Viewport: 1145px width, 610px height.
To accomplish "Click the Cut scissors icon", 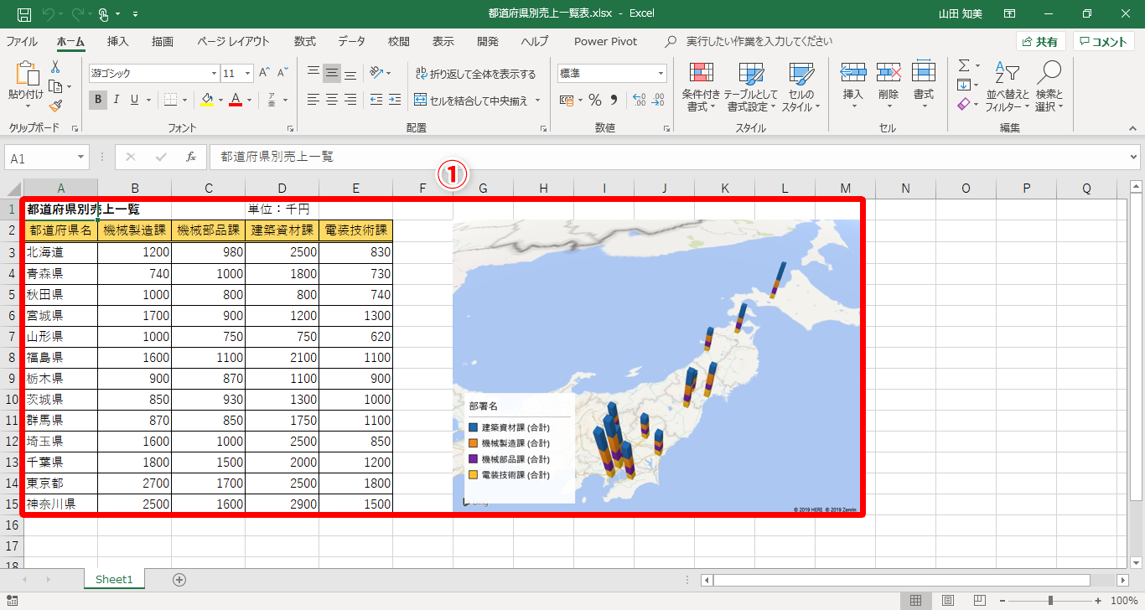I will click(x=55, y=67).
